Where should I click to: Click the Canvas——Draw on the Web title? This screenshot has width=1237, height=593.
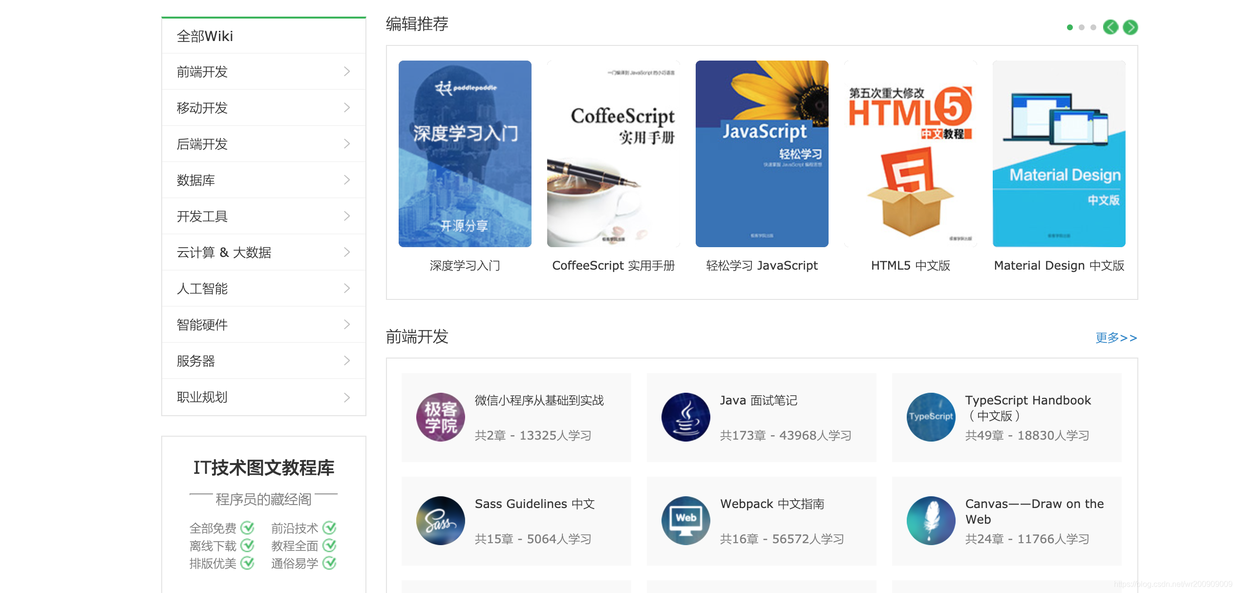(x=1035, y=511)
